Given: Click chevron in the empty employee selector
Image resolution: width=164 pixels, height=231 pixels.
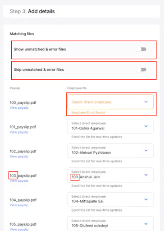Looking at the screenshot, I should coord(146,102).
